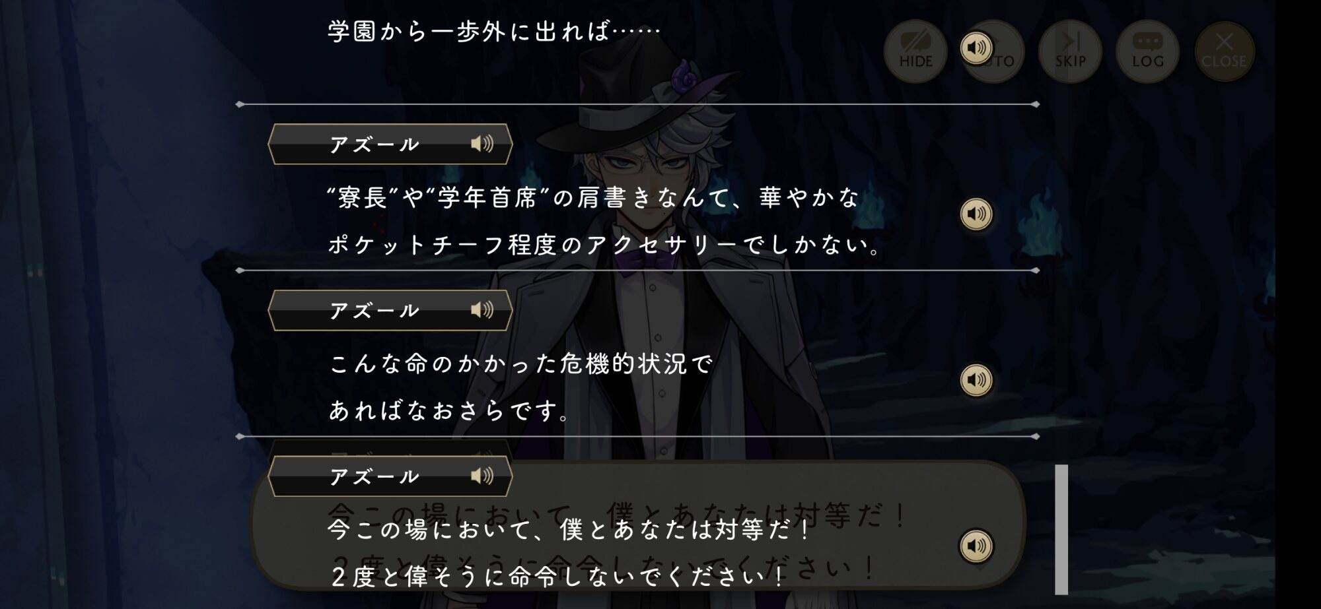
Task: Select first アズール name plate
Action: point(390,144)
